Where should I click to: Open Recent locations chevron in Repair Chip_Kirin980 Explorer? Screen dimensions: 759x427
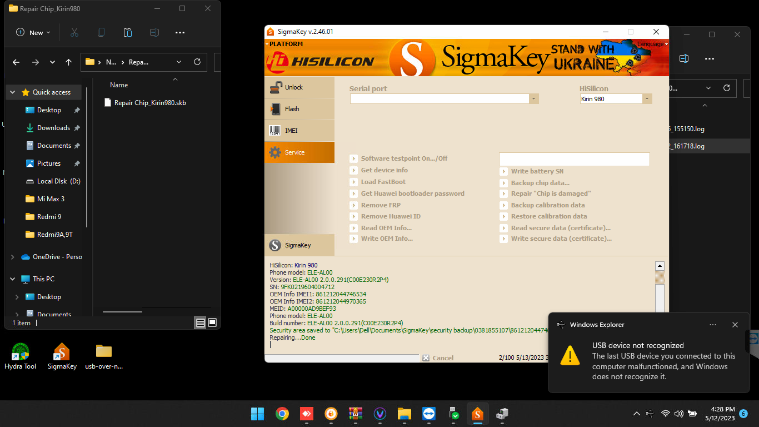[x=52, y=62]
